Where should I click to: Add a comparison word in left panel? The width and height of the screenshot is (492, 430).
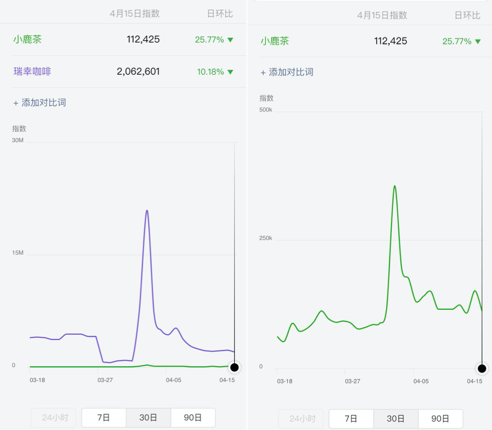pos(39,103)
